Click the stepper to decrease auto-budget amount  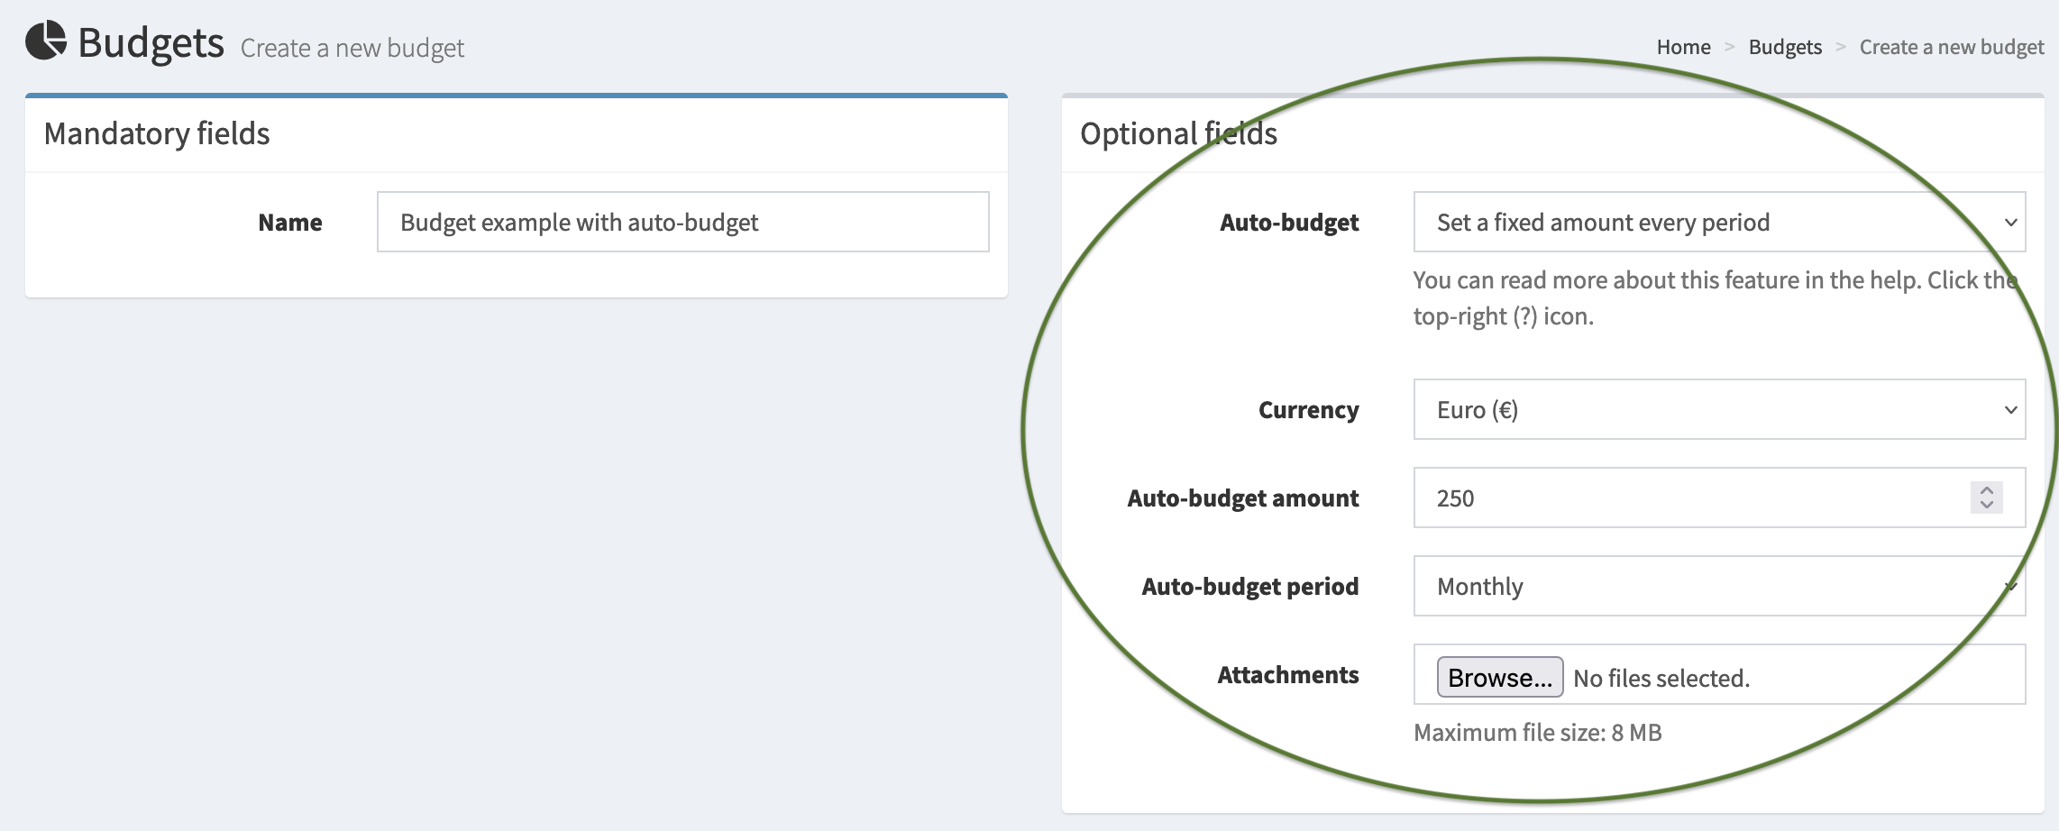1986,505
